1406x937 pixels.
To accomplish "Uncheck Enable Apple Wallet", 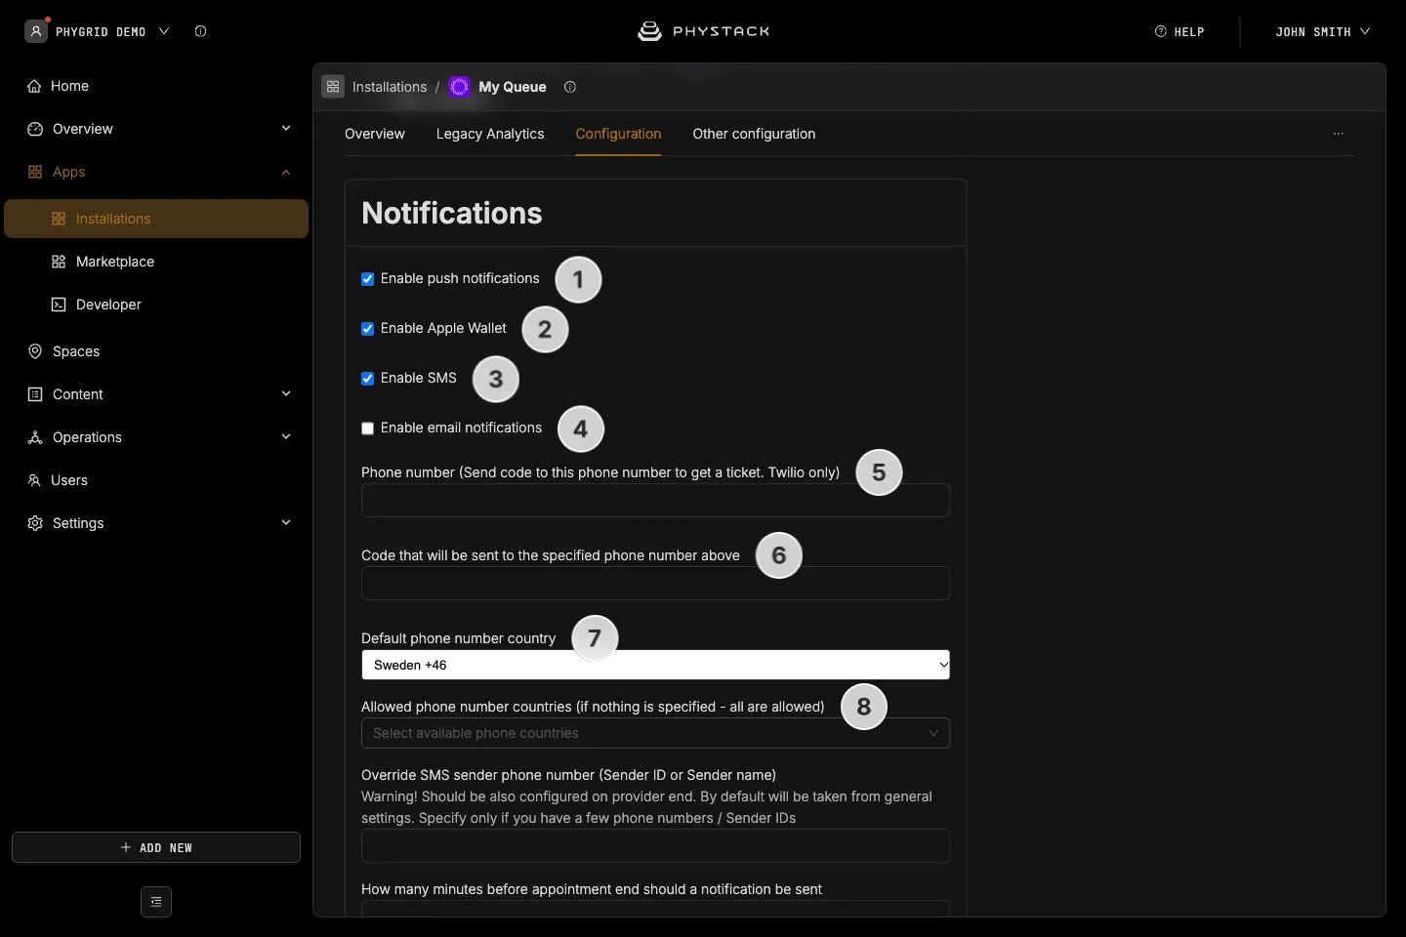I will 368,329.
